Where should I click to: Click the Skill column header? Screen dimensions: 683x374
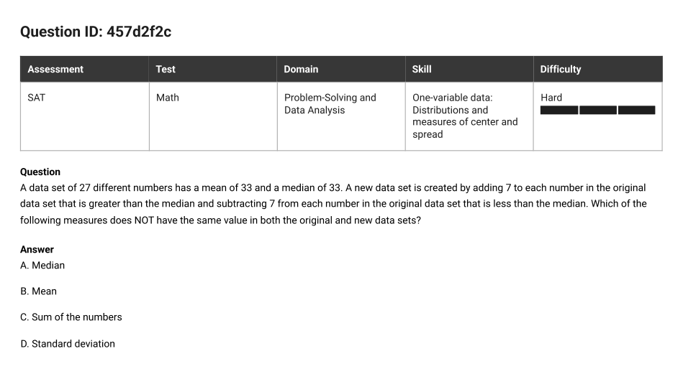pos(469,69)
